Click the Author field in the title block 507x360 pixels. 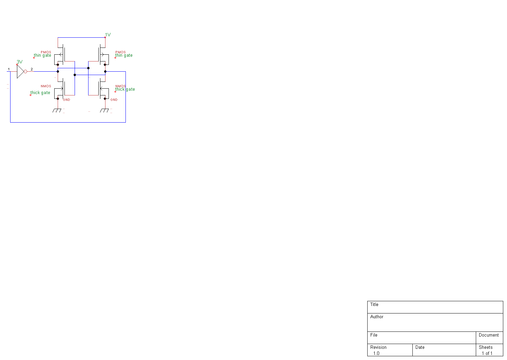point(435,322)
